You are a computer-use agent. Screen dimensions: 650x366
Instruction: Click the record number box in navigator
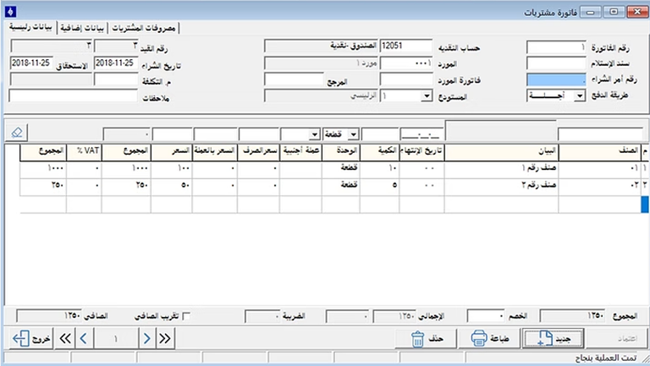[x=116, y=339]
